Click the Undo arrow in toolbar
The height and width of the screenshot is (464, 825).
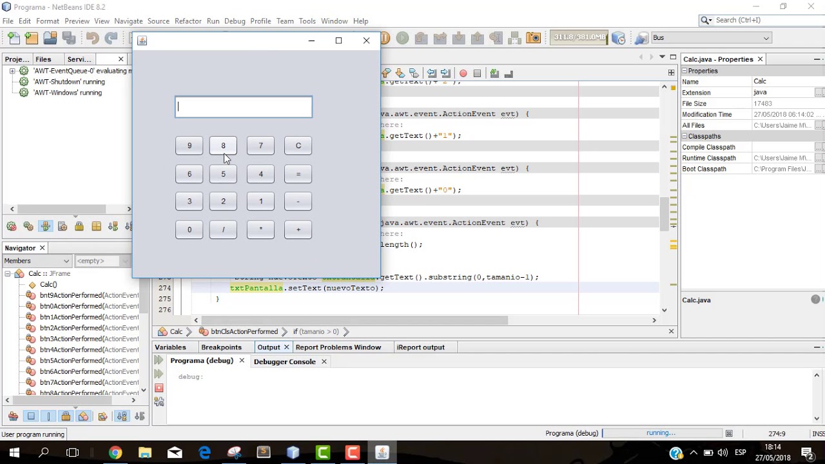(92, 38)
